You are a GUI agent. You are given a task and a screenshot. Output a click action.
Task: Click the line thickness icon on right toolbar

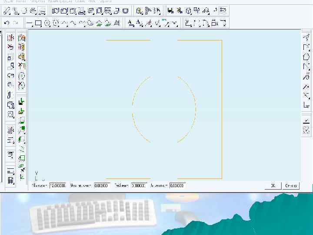[306, 121]
